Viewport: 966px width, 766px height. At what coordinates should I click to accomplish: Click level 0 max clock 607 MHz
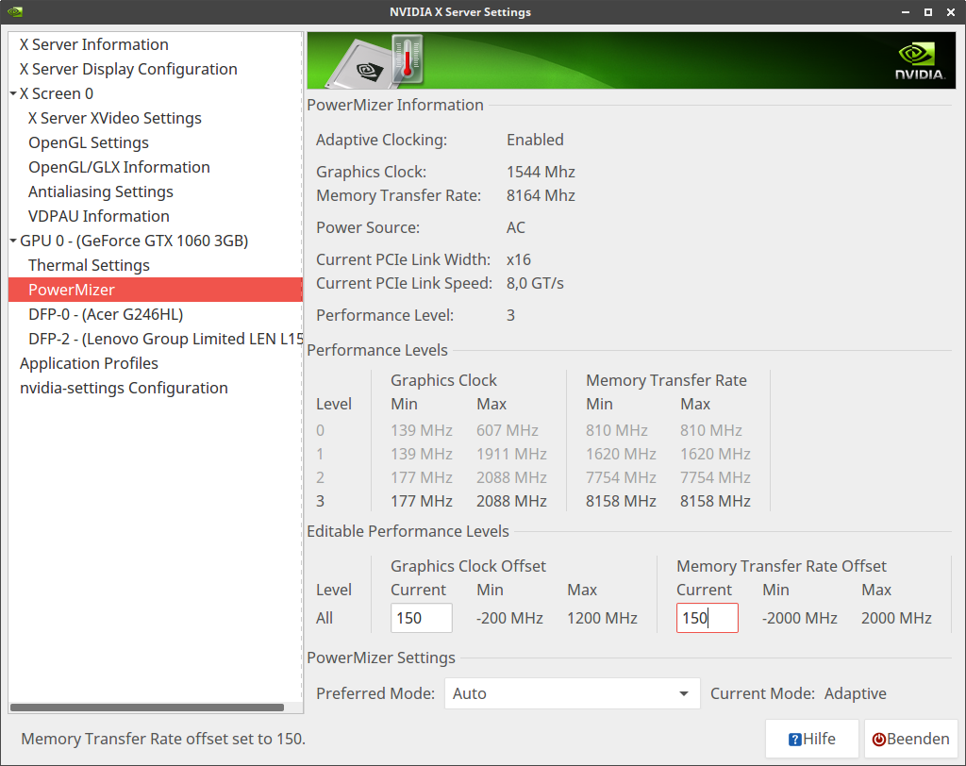click(x=507, y=430)
